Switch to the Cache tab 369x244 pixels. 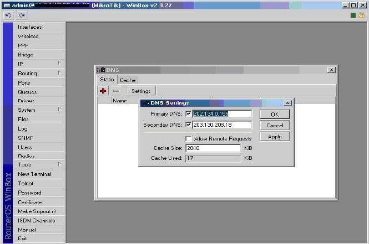pos(128,80)
